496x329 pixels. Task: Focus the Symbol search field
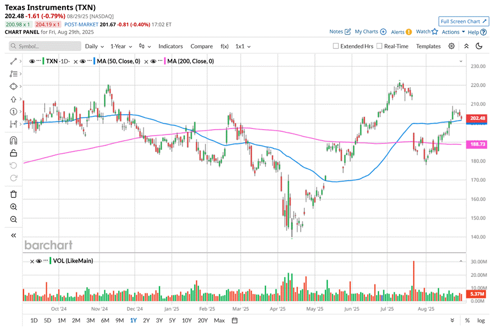45,46
